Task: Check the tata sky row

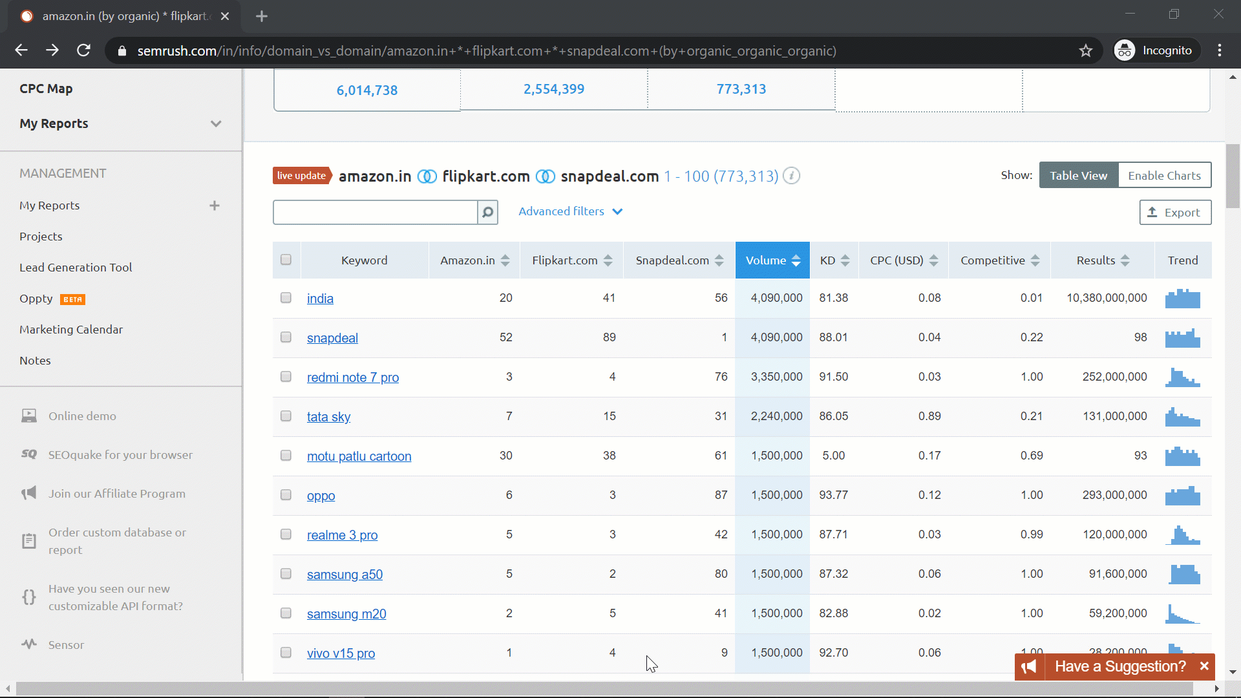Action: point(286,416)
